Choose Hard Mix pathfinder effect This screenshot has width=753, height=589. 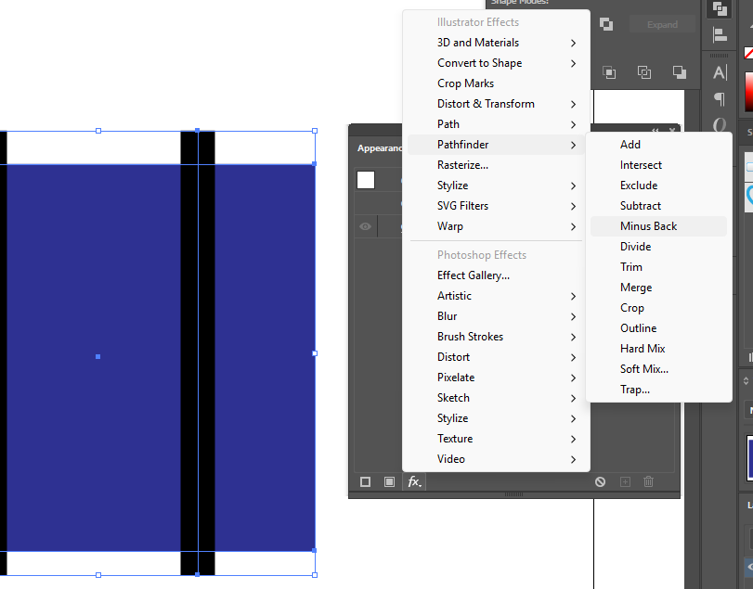point(658,349)
